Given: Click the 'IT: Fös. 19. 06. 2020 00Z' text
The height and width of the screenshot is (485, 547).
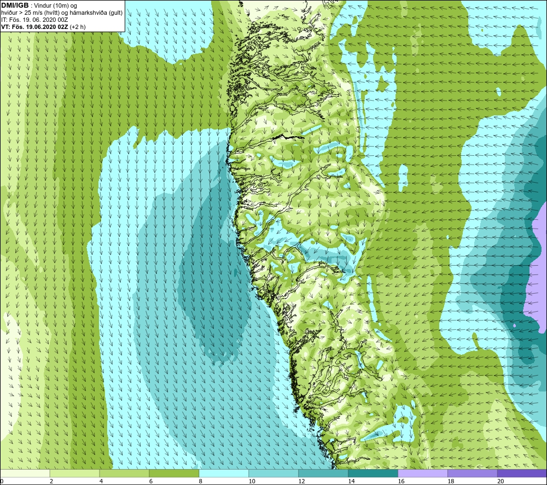Looking at the screenshot, I should coord(34,20).
